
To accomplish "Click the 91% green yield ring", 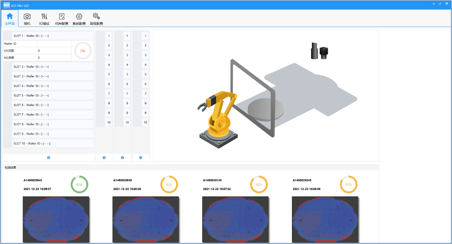I will coord(79,185).
